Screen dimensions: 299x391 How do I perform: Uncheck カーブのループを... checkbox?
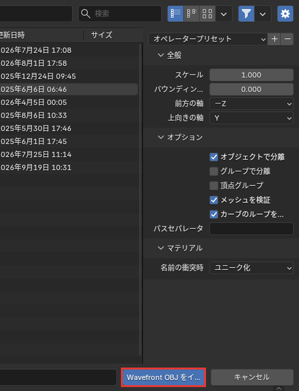[214, 214]
